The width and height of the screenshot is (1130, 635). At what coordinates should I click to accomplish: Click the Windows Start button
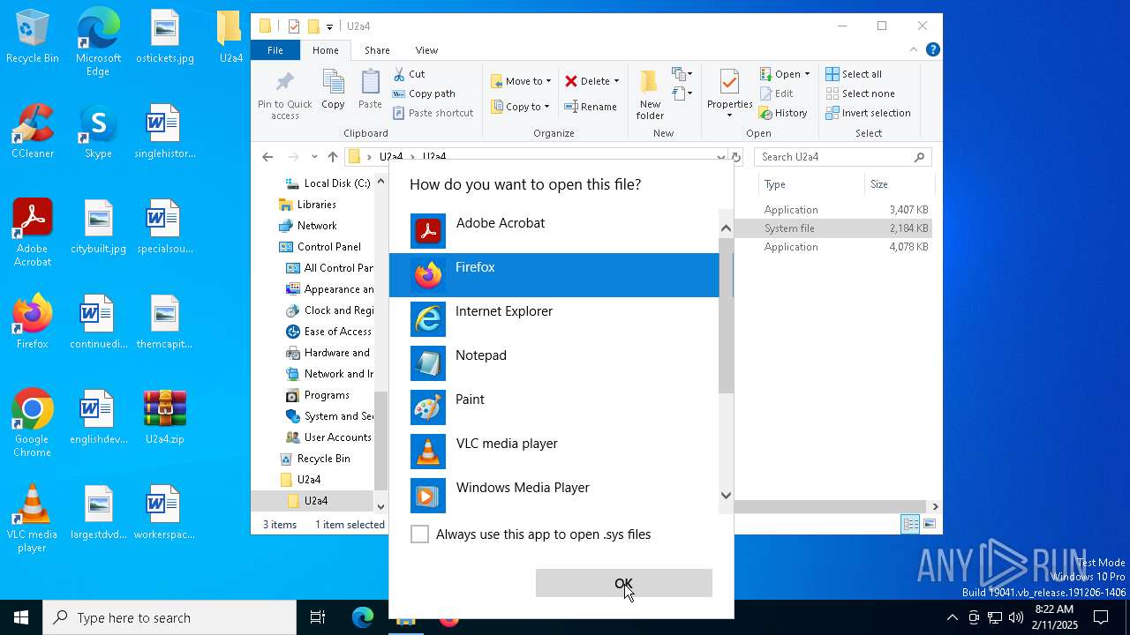pos(21,617)
